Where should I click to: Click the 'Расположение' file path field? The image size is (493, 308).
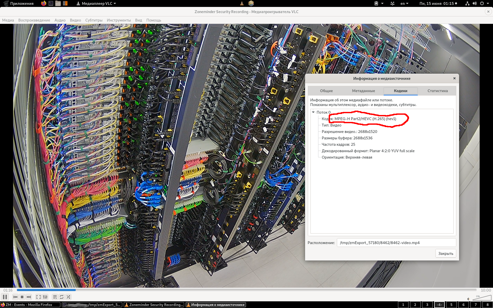coord(396,243)
